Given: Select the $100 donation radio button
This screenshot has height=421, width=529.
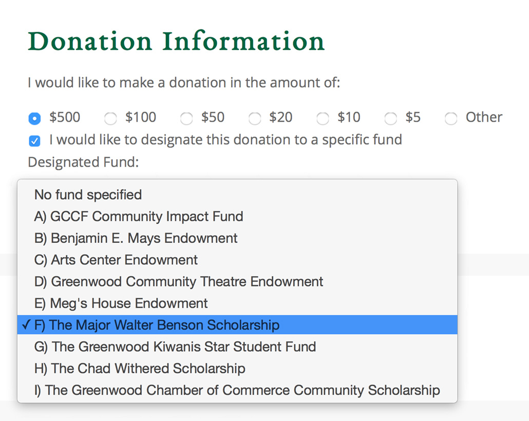Looking at the screenshot, I should click(110, 119).
